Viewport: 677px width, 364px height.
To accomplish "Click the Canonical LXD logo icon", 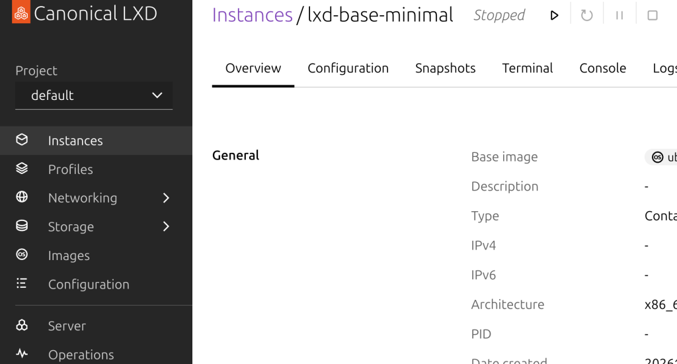I will [x=21, y=13].
